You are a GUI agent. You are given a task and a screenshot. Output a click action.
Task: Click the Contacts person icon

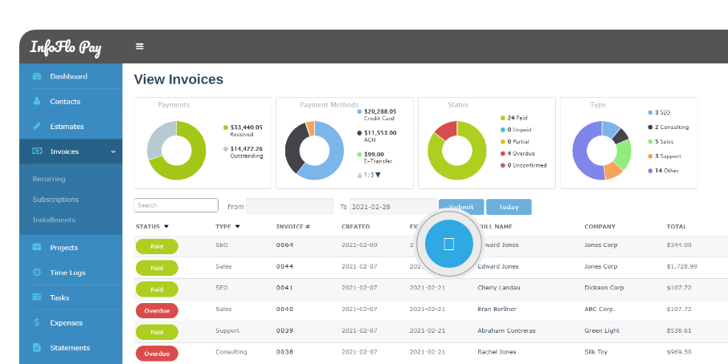click(x=37, y=102)
